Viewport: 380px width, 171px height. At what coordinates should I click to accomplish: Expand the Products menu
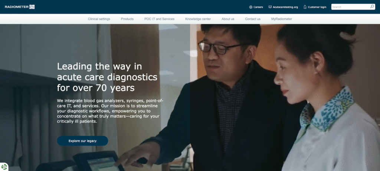(127, 19)
